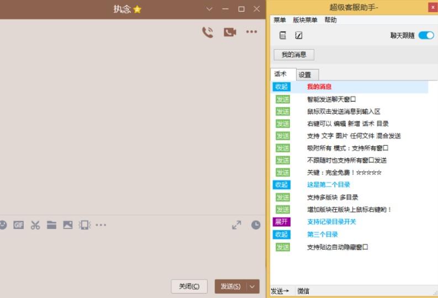Send the 智能发送聊天窗口 phrase
This screenshot has height=298, width=438.
(283, 99)
